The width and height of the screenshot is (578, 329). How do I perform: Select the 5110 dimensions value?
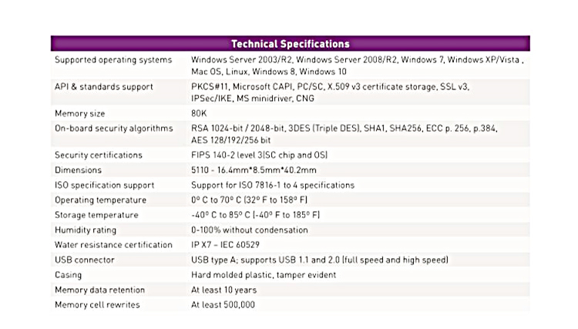coord(254,170)
